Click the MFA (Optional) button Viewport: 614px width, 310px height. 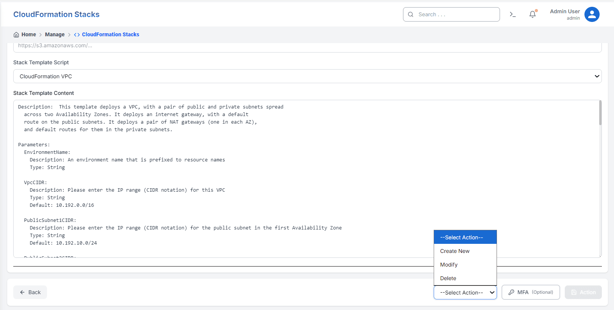click(x=531, y=292)
